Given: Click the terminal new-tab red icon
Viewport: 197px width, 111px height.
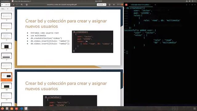Looking at the screenshot, I should tap(126, 5).
